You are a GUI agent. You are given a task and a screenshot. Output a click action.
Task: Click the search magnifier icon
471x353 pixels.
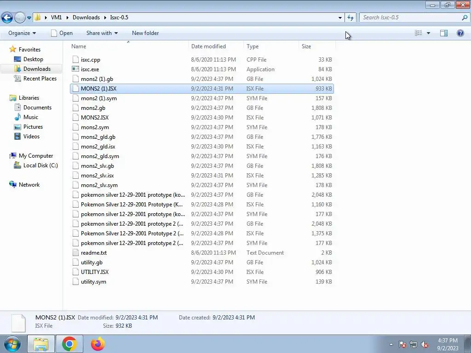465,17
